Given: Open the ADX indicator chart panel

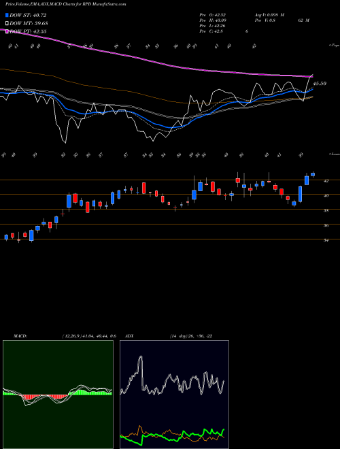Looking at the screenshot, I should pyautogui.click(x=174, y=395).
